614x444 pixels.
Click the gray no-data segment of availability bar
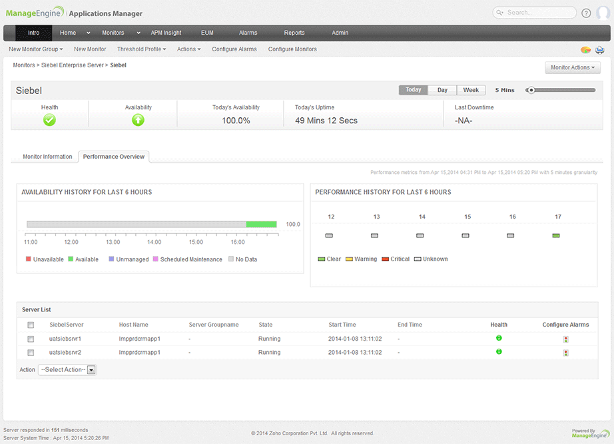(137, 224)
